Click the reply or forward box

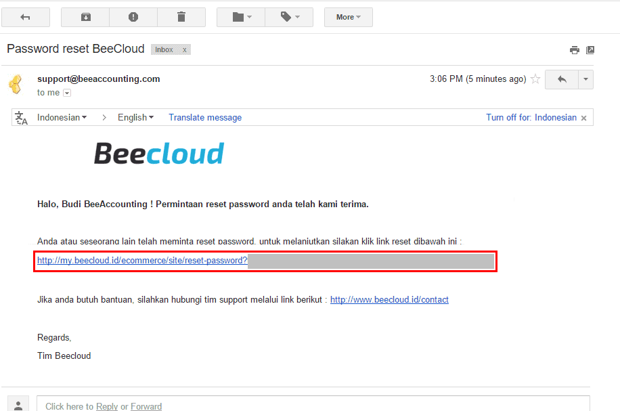pos(313,404)
